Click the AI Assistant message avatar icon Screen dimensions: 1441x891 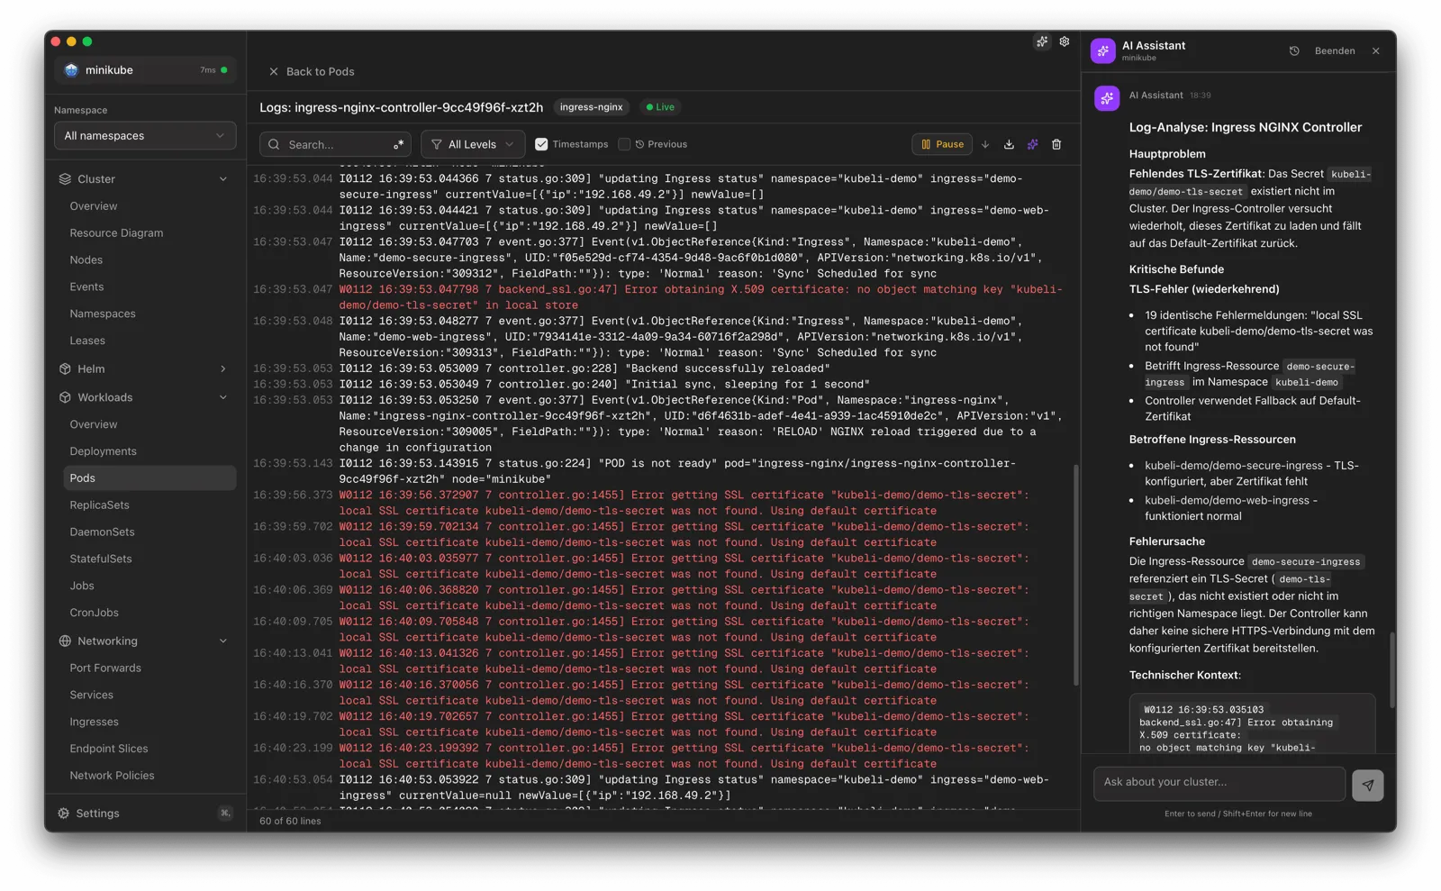[1107, 98]
